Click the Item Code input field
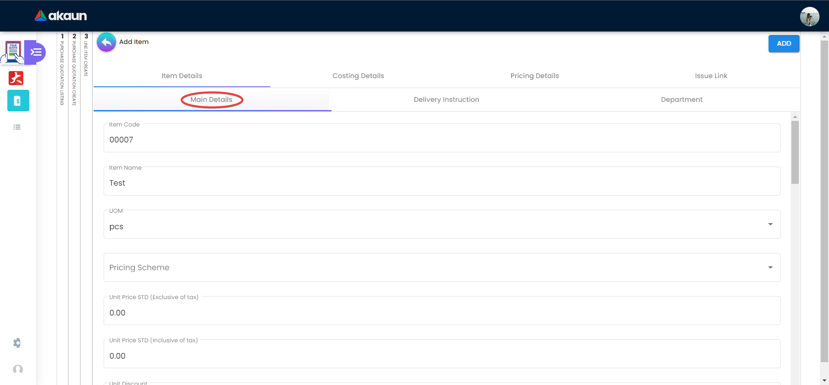The image size is (829, 385). point(442,138)
